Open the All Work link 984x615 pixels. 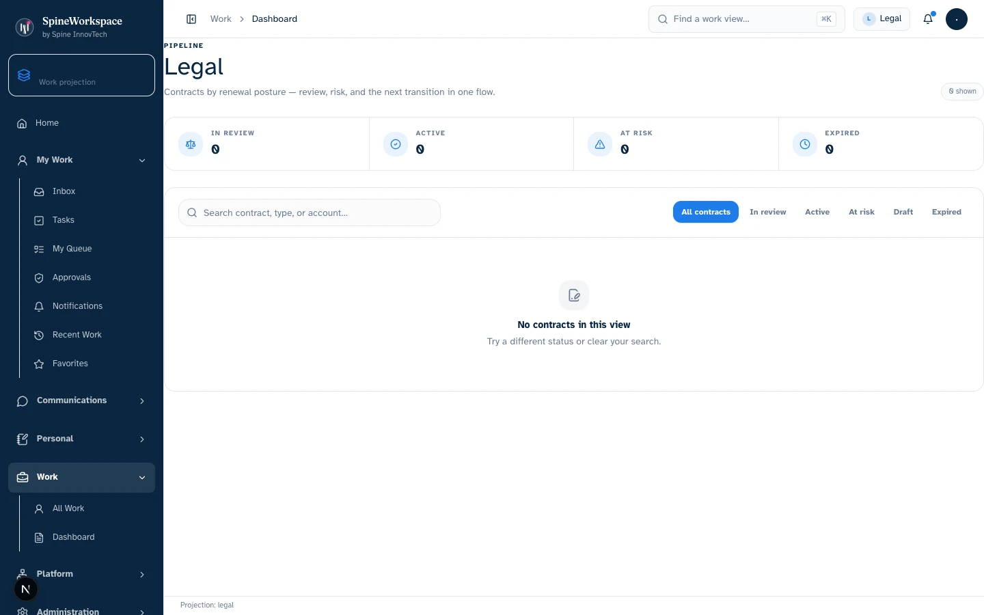(90, 508)
